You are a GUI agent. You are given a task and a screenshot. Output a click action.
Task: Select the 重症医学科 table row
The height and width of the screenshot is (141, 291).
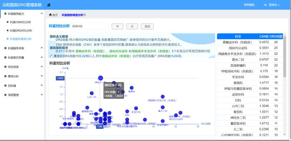point(250,123)
